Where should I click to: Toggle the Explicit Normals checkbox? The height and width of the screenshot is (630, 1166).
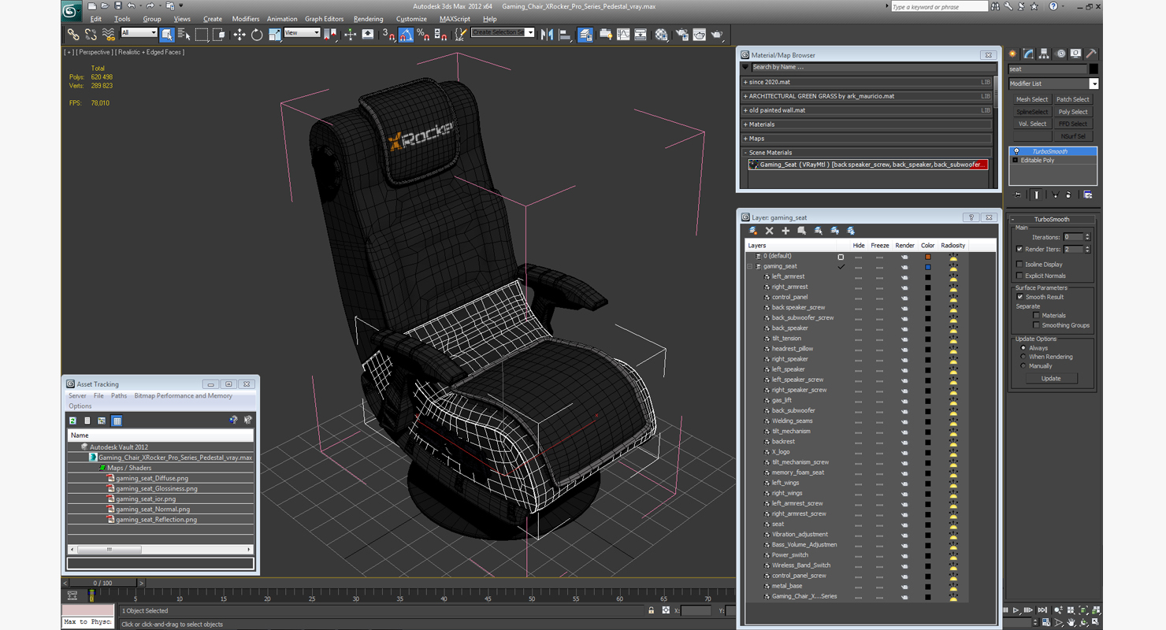coord(1020,276)
